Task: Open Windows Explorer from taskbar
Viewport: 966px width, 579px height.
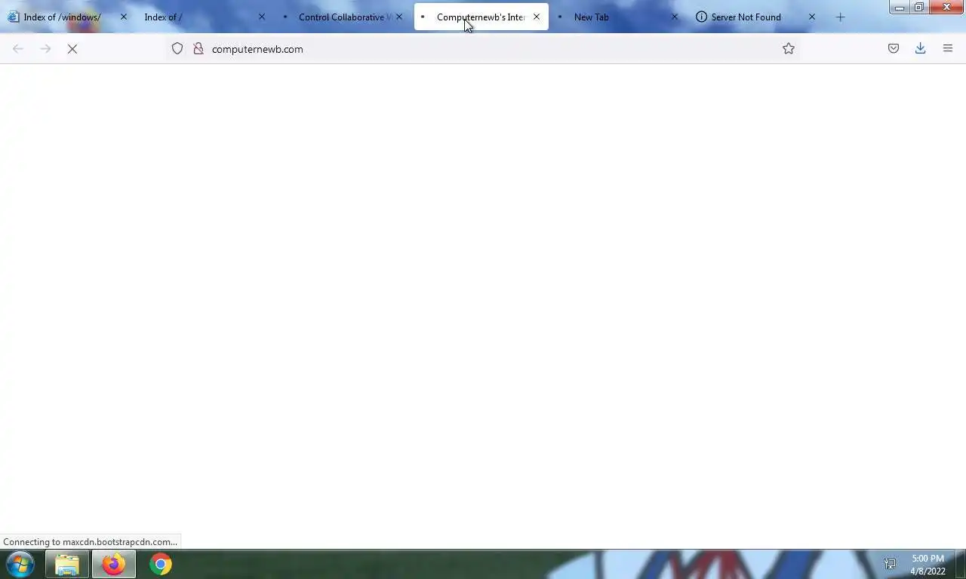Action: (x=67, y=564)
